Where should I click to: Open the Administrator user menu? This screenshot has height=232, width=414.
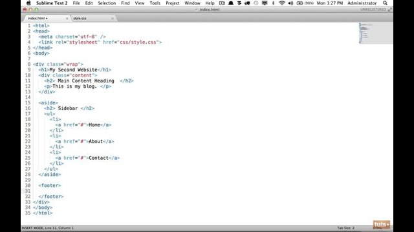point(362,3)
